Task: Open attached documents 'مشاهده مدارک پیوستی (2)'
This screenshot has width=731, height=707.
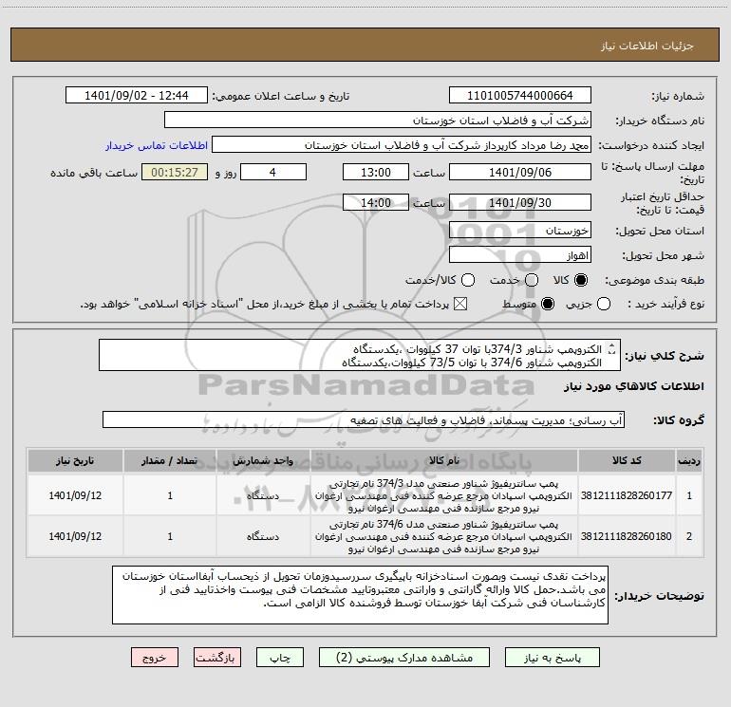Action: click(404, 657)
